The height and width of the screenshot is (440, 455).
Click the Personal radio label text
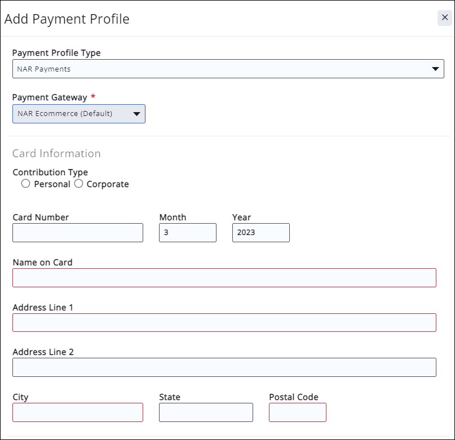tap(52, 184)
